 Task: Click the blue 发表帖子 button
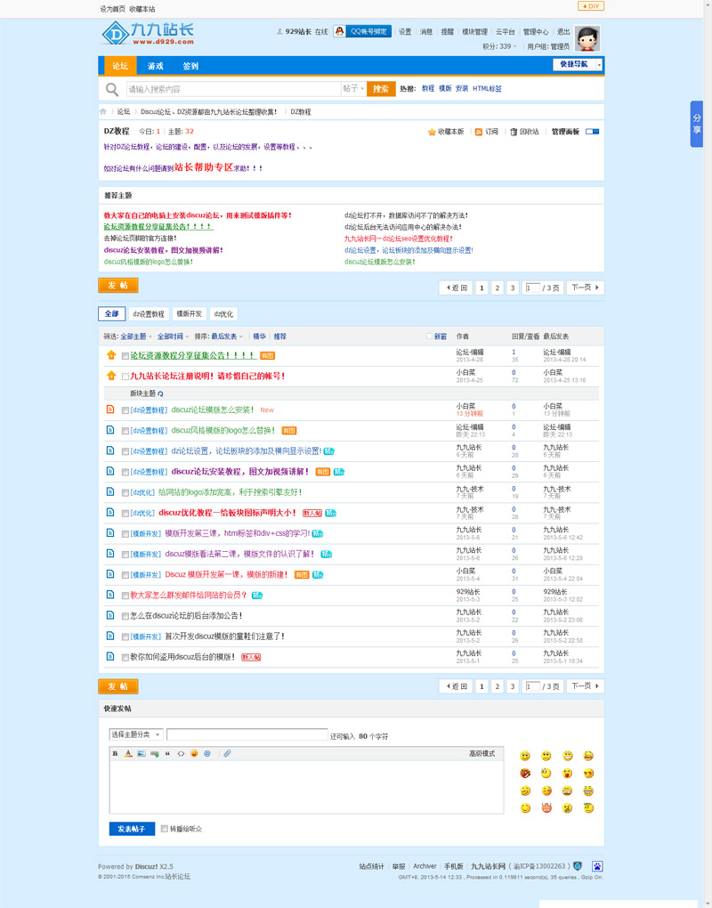click(132, 829)
